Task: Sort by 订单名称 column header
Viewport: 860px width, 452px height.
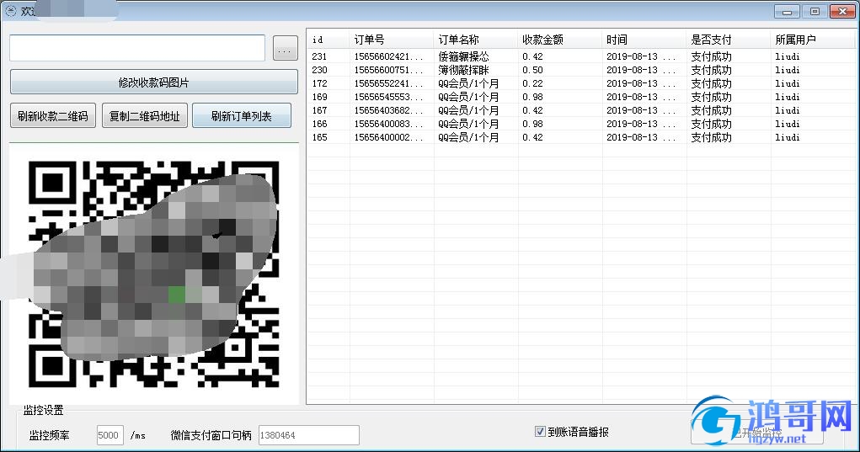Action: point(476,40)
